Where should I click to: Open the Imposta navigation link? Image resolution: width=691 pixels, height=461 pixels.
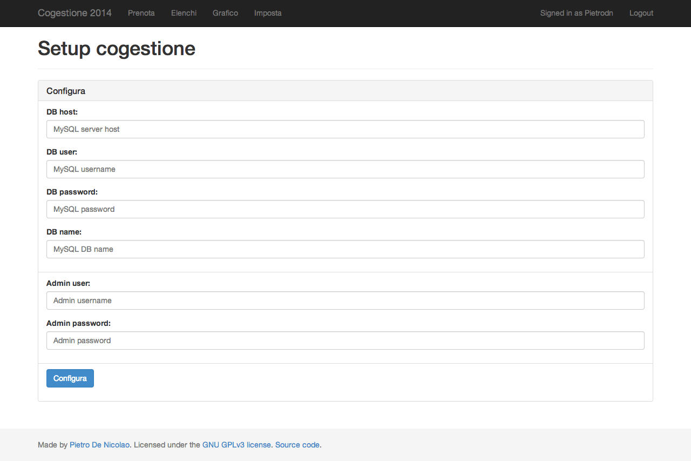tap(268, 13)
